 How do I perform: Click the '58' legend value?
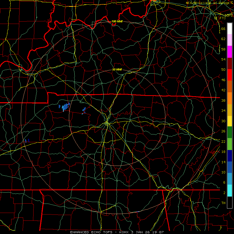point(223,49)
